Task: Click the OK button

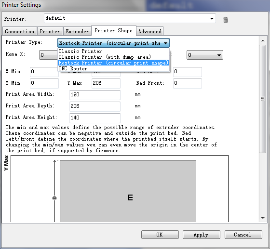Action: [160, 235]
